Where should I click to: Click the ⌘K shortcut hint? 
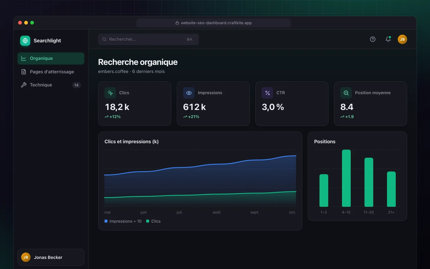189,39
